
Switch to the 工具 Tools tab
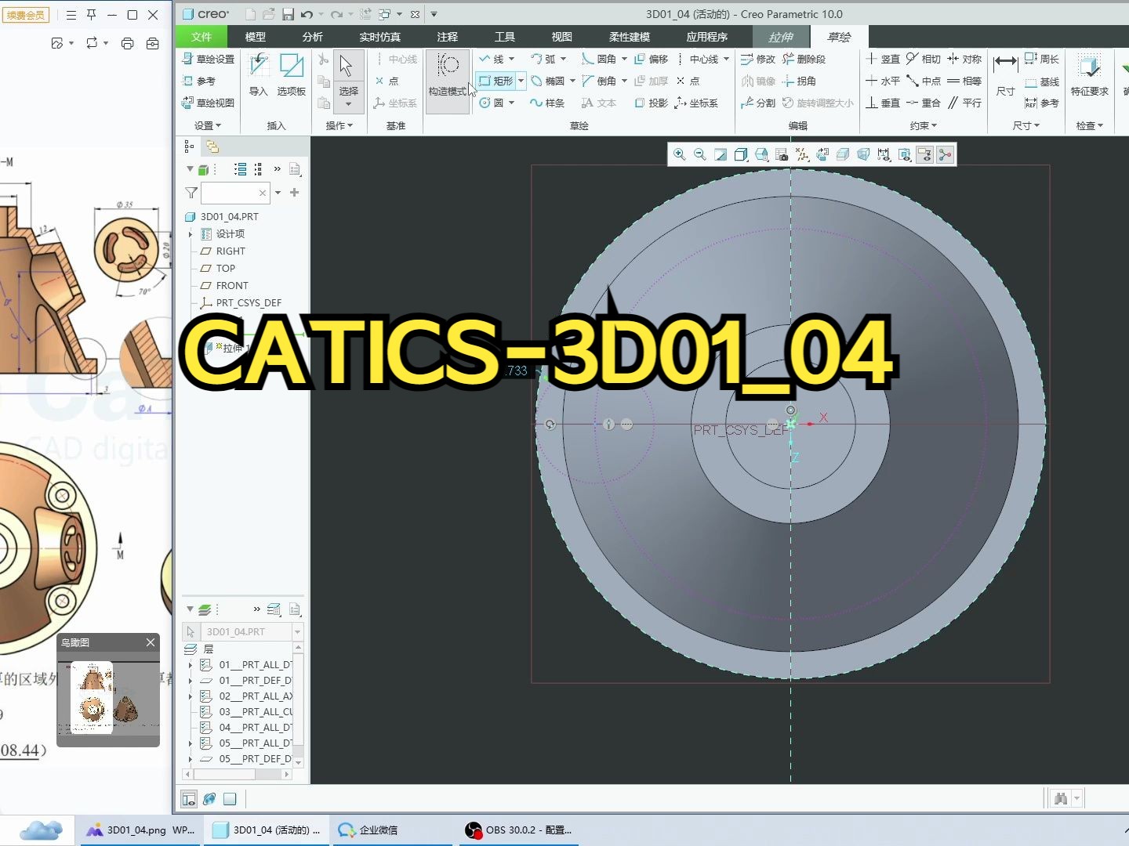click(505, 37)
